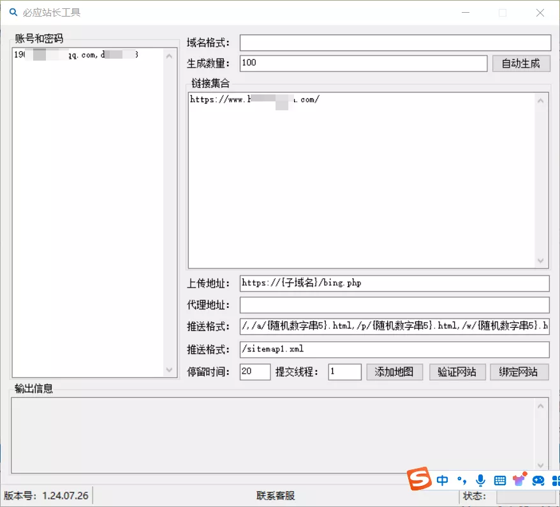
Task: Select the 推送格式 field with random number patterns
Action: tap(394, 326)
